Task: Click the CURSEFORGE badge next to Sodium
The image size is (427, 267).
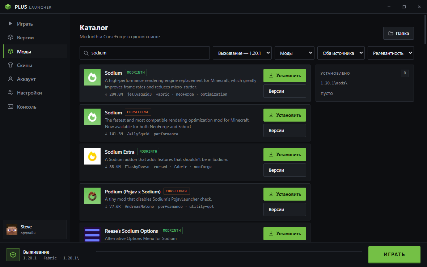Action: coord(138,112)
